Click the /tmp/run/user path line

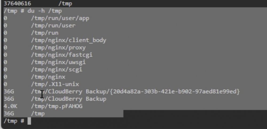click(x=40, y=26)
